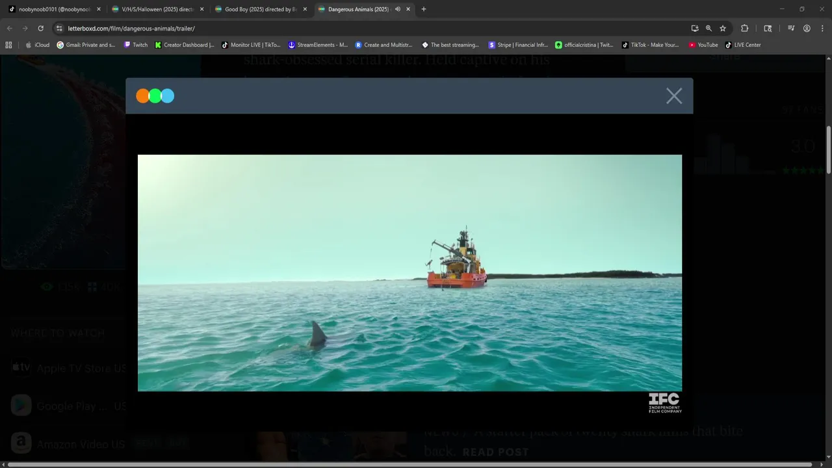
Task: Open Monitor LIVE TikTok bookmark
Action: [x=251, y=45]
